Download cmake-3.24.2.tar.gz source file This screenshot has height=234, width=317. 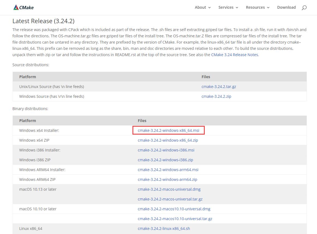pyautogui.click(x=219, y=87)
